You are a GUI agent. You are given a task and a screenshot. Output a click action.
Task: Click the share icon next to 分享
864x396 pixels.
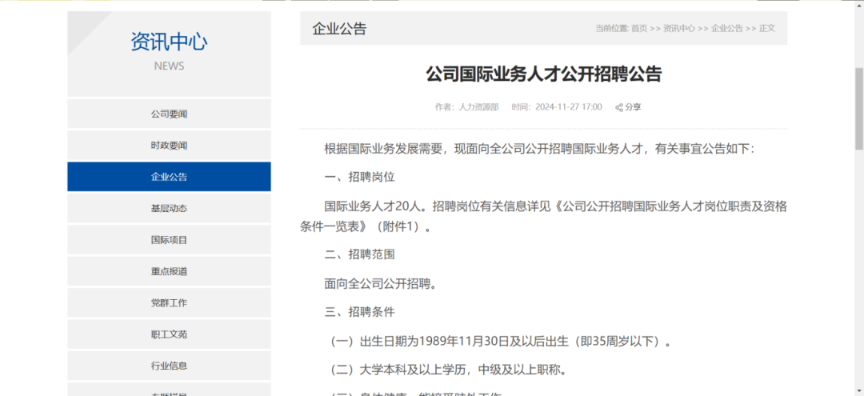pyautogui.click(x=619, y=107)
